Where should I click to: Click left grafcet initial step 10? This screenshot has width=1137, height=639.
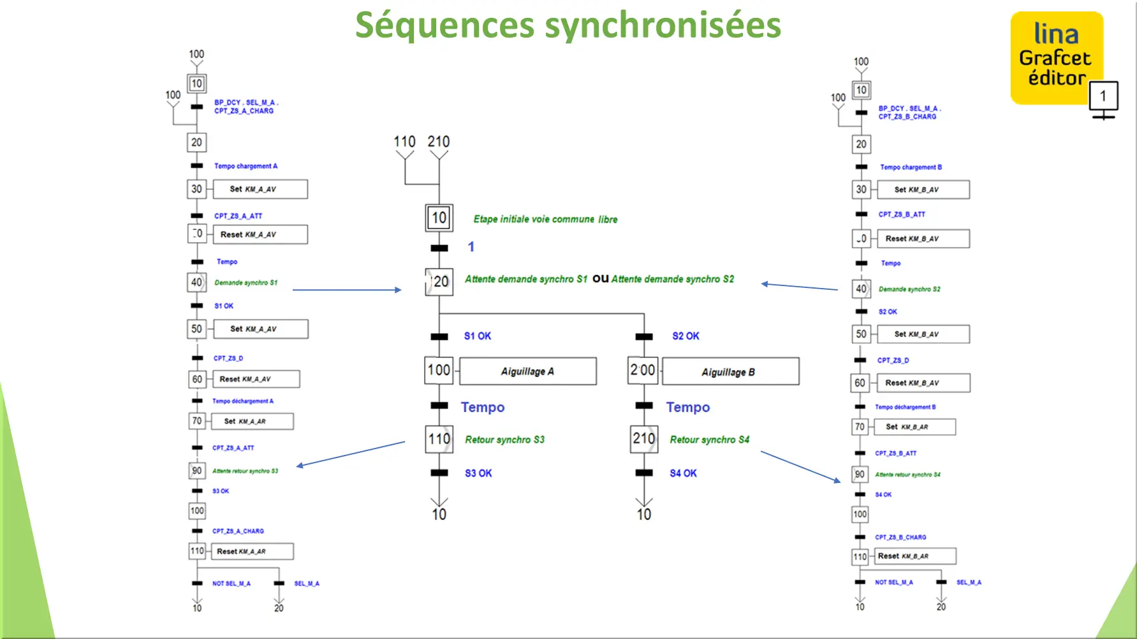pos(196,83)
